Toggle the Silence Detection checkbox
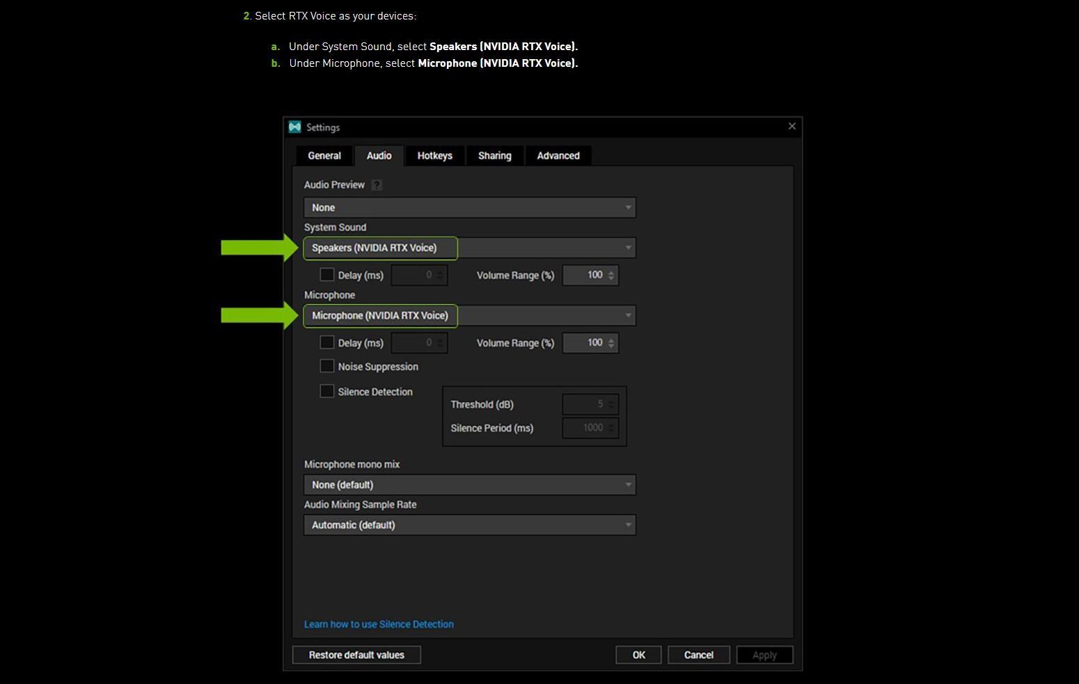1079x684 pixels. pos(326,391)
